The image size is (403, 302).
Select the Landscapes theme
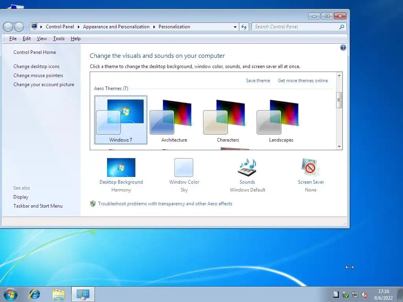click(281, 120)
